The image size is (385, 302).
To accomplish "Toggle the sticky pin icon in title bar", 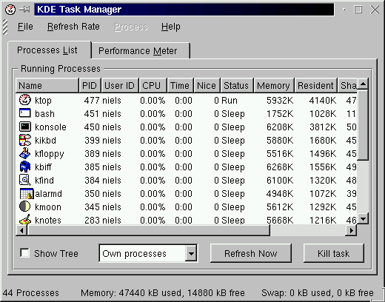I will 24,10.
